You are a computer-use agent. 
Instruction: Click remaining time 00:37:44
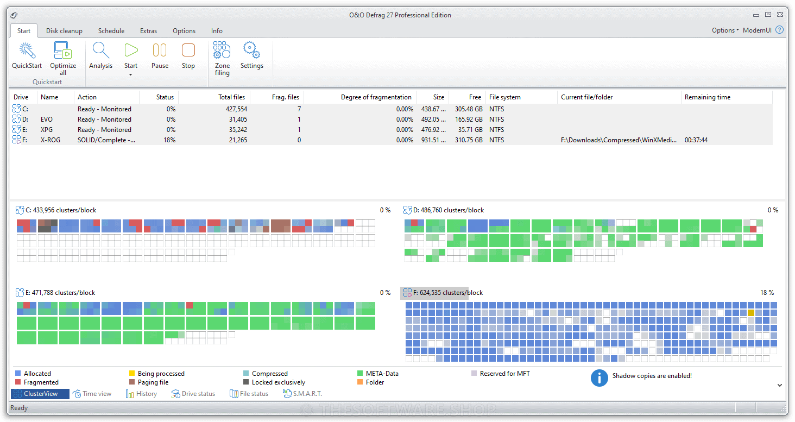click(696, 140)
